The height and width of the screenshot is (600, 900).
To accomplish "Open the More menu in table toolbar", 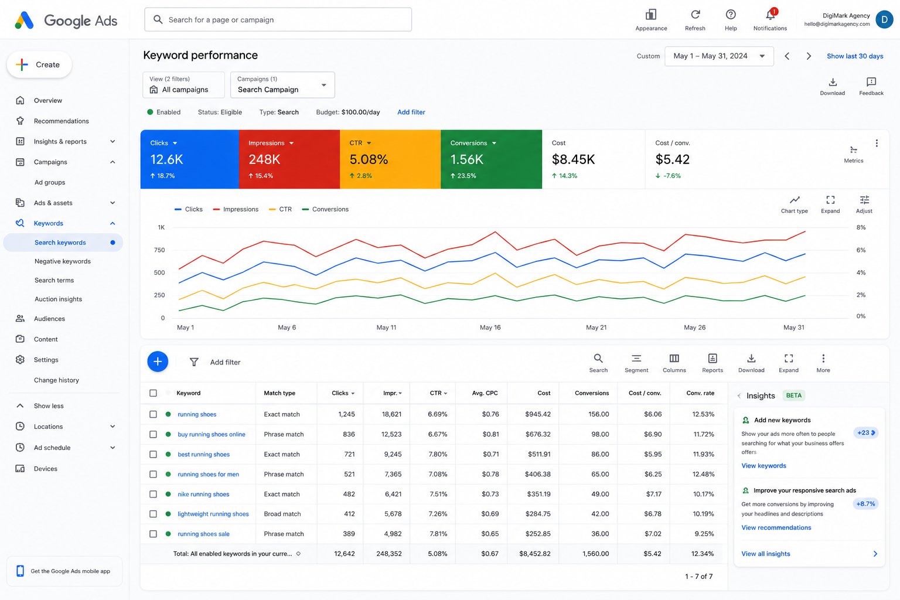I will point(823,358).
